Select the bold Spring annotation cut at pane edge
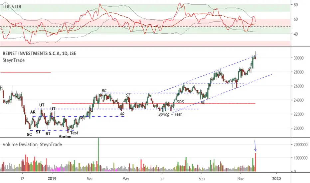310x183 pixels. 65,136
